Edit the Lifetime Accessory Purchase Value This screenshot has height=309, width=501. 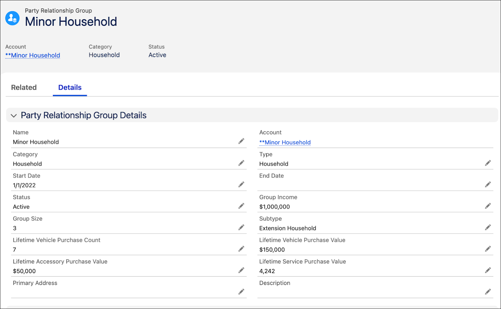tap(241, 270)
